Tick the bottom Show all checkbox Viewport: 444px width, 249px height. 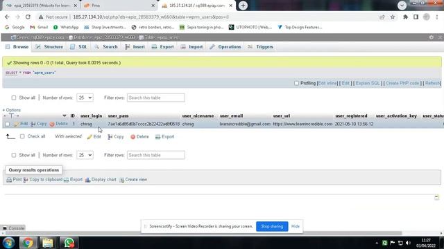14,155
